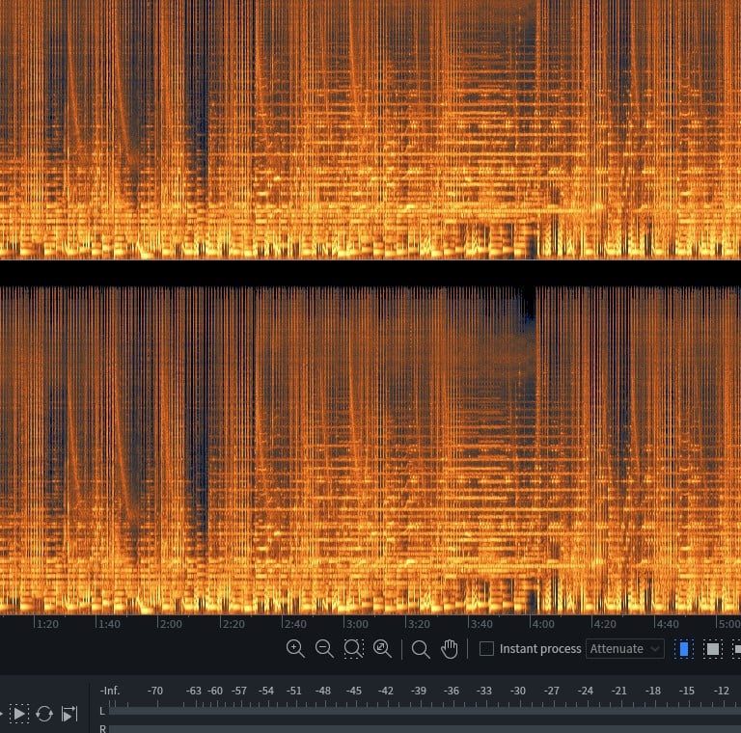
Task: Toggle loop playback
Action: (x=44, y=713)
